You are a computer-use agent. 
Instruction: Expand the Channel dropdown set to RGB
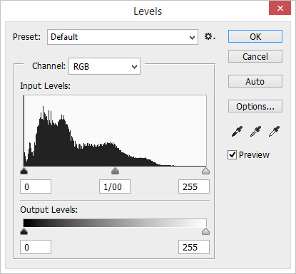pyautogui.click(x=105, y=66)
